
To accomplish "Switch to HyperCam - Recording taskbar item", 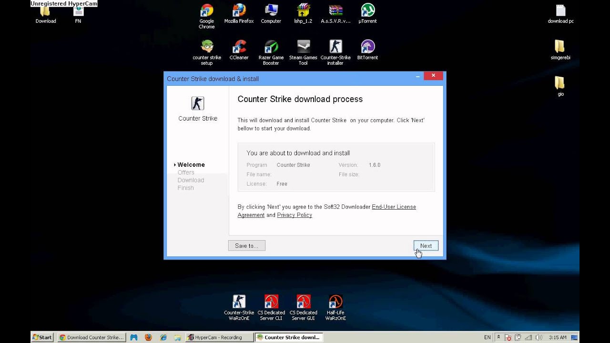I will [x=218, y=337].
